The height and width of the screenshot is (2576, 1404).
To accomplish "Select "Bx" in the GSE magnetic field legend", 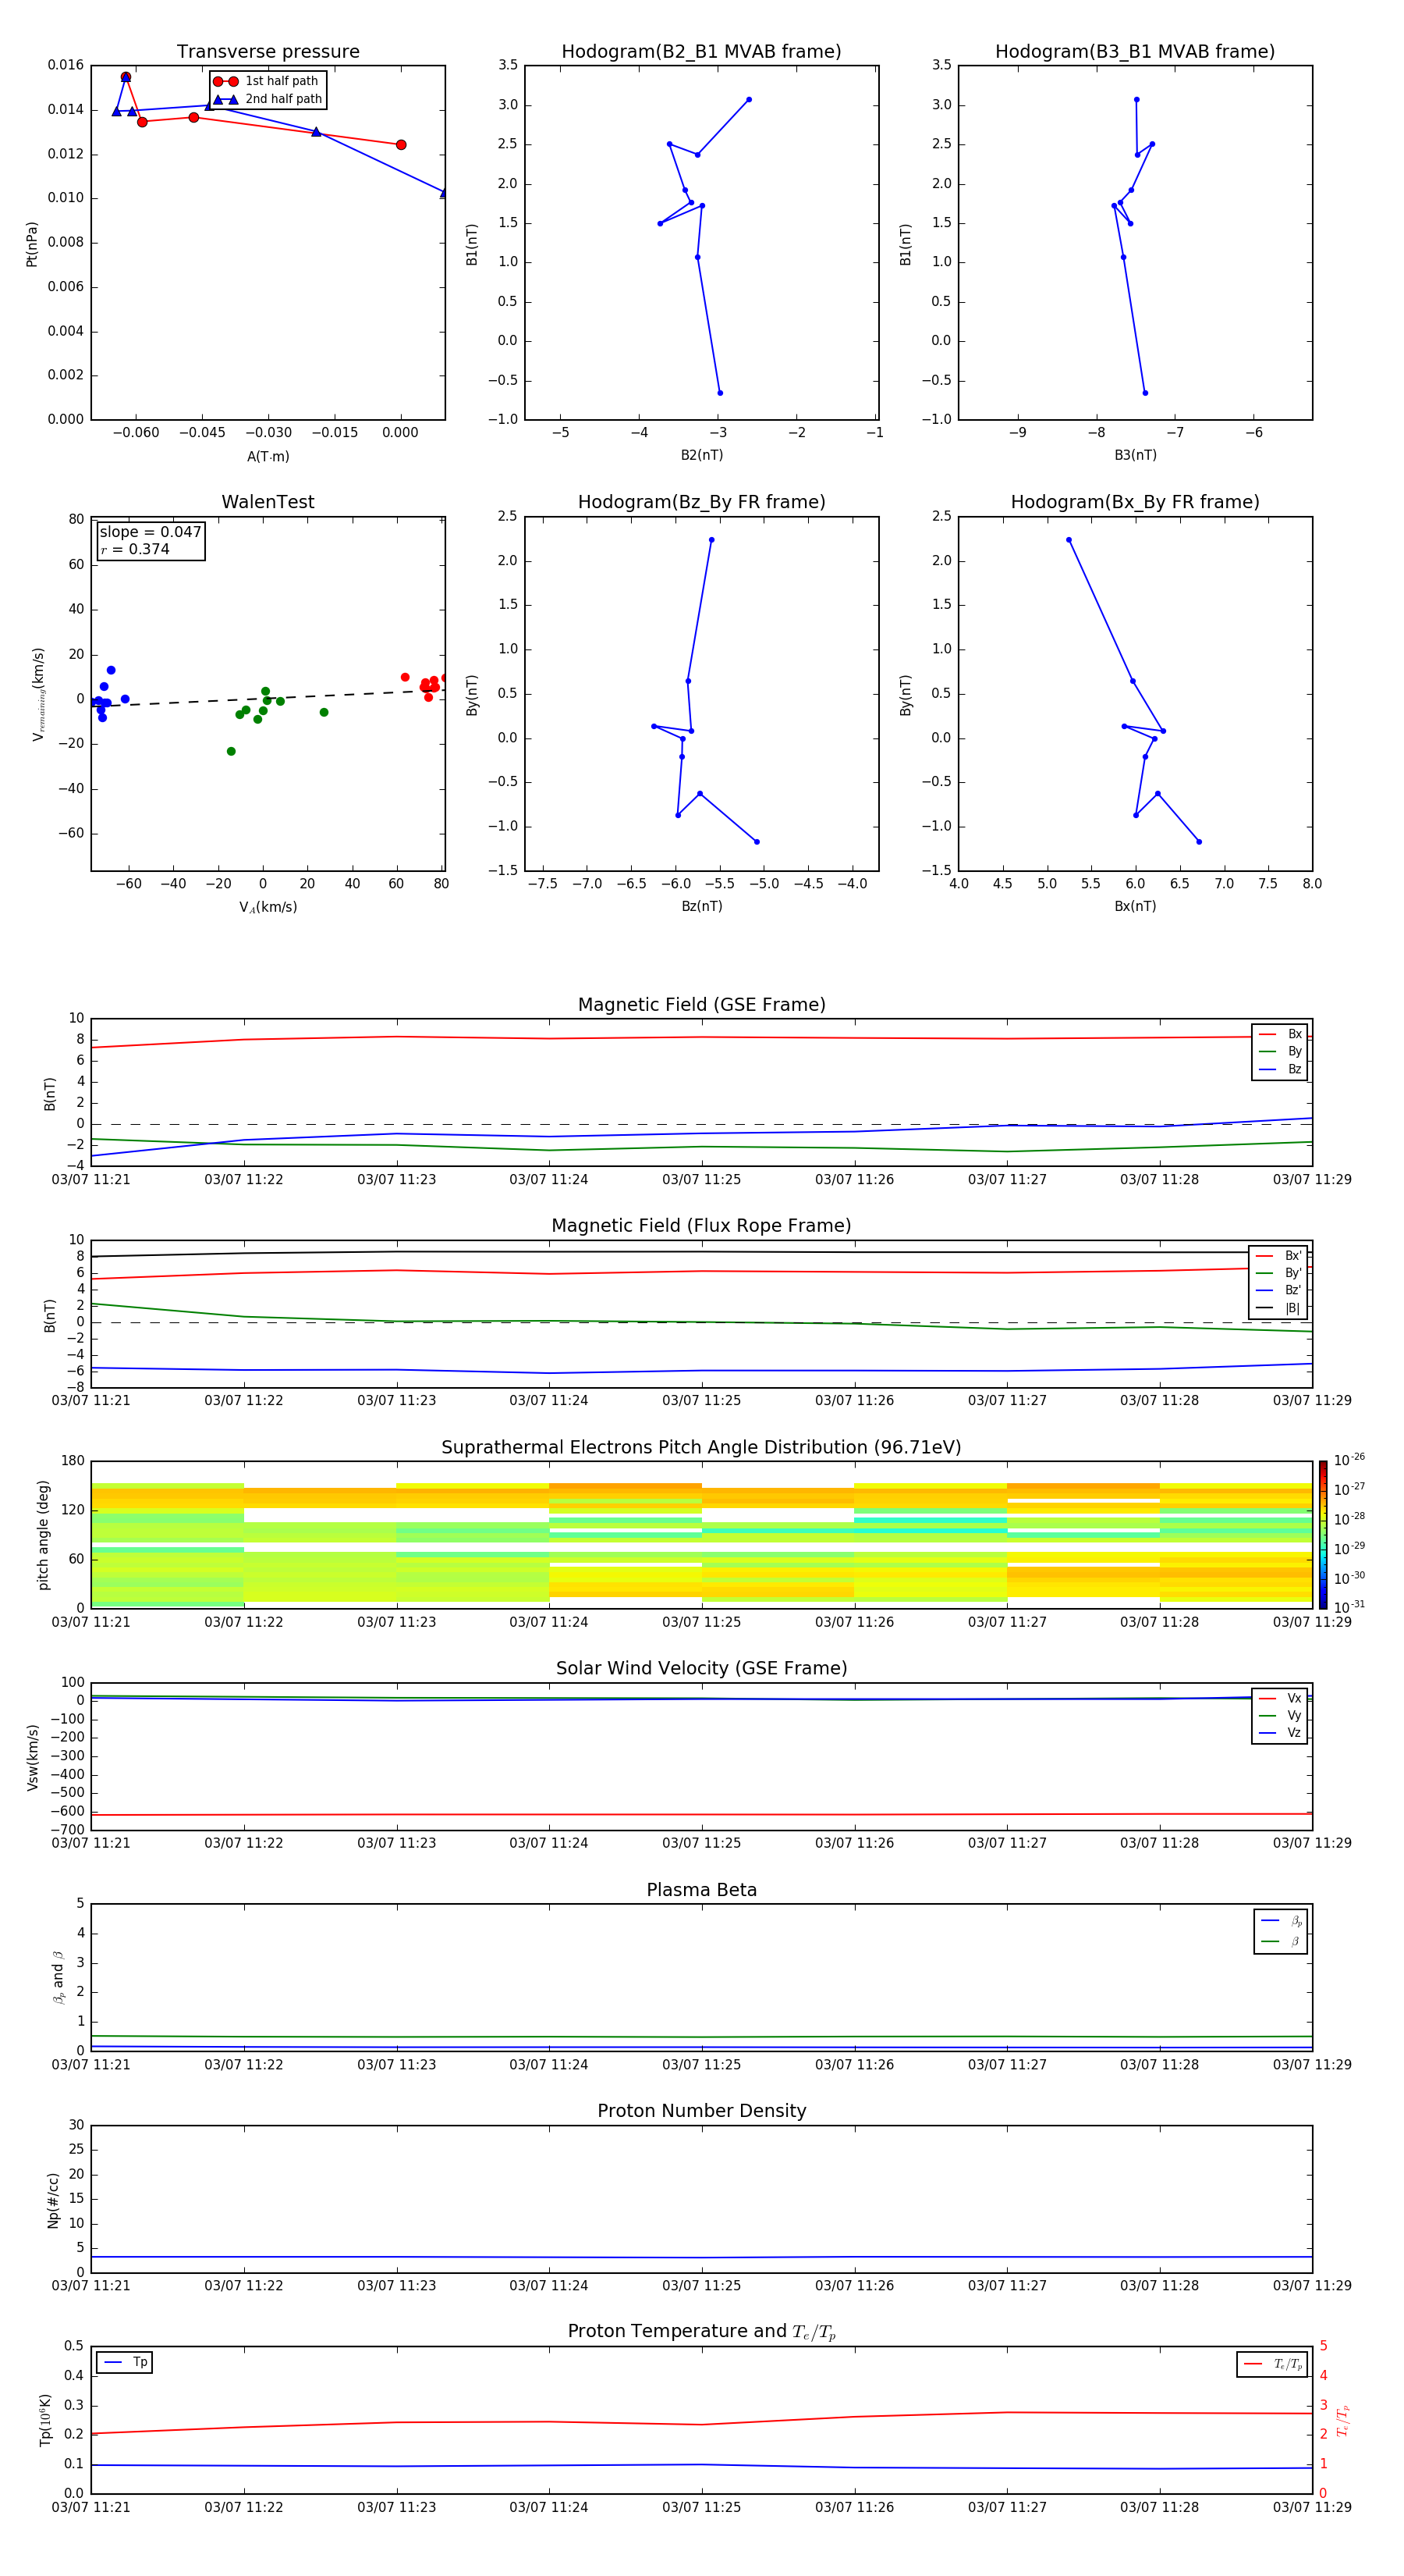I will coord(1280,1034).
